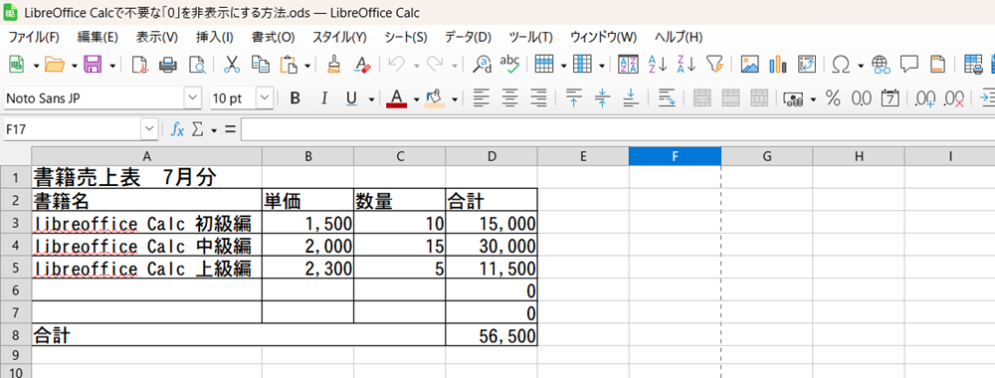Sort ascending A to Z

point(658,64)
